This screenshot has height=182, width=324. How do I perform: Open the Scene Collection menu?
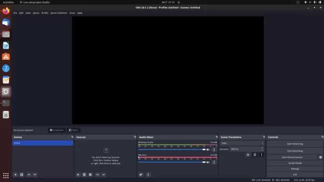tap(59, 13)
